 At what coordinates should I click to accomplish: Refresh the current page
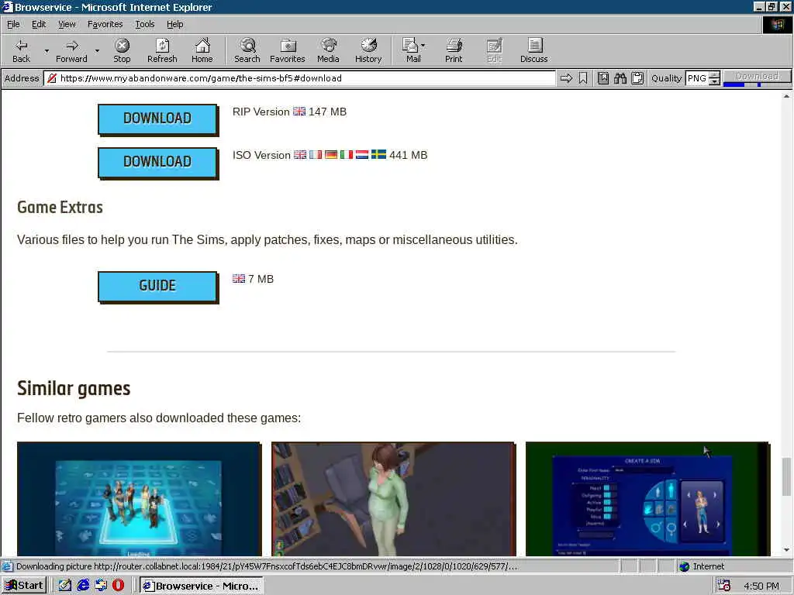pos(162,50)
